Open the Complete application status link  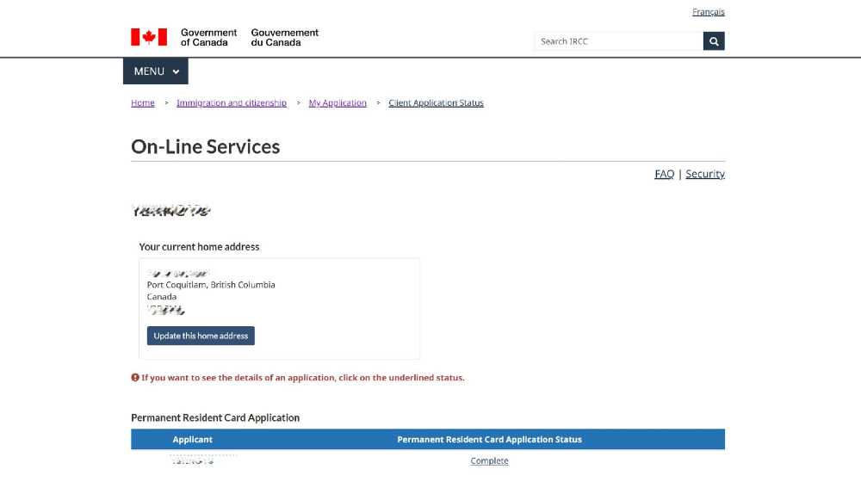489,461
